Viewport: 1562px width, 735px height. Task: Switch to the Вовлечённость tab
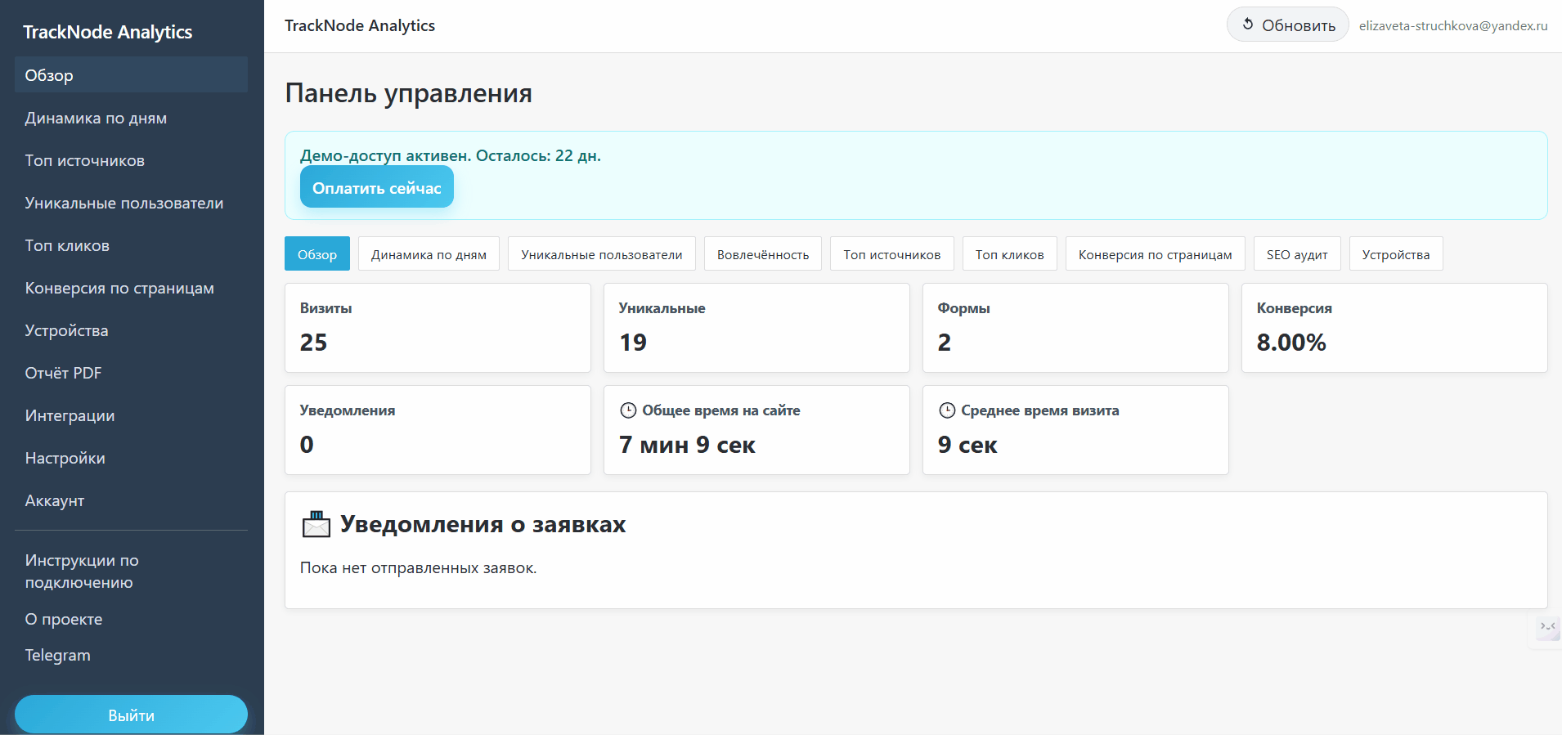[762, 254]
